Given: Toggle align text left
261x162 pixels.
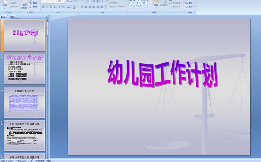Looking at the screenshot, I should tap(82, 7).
